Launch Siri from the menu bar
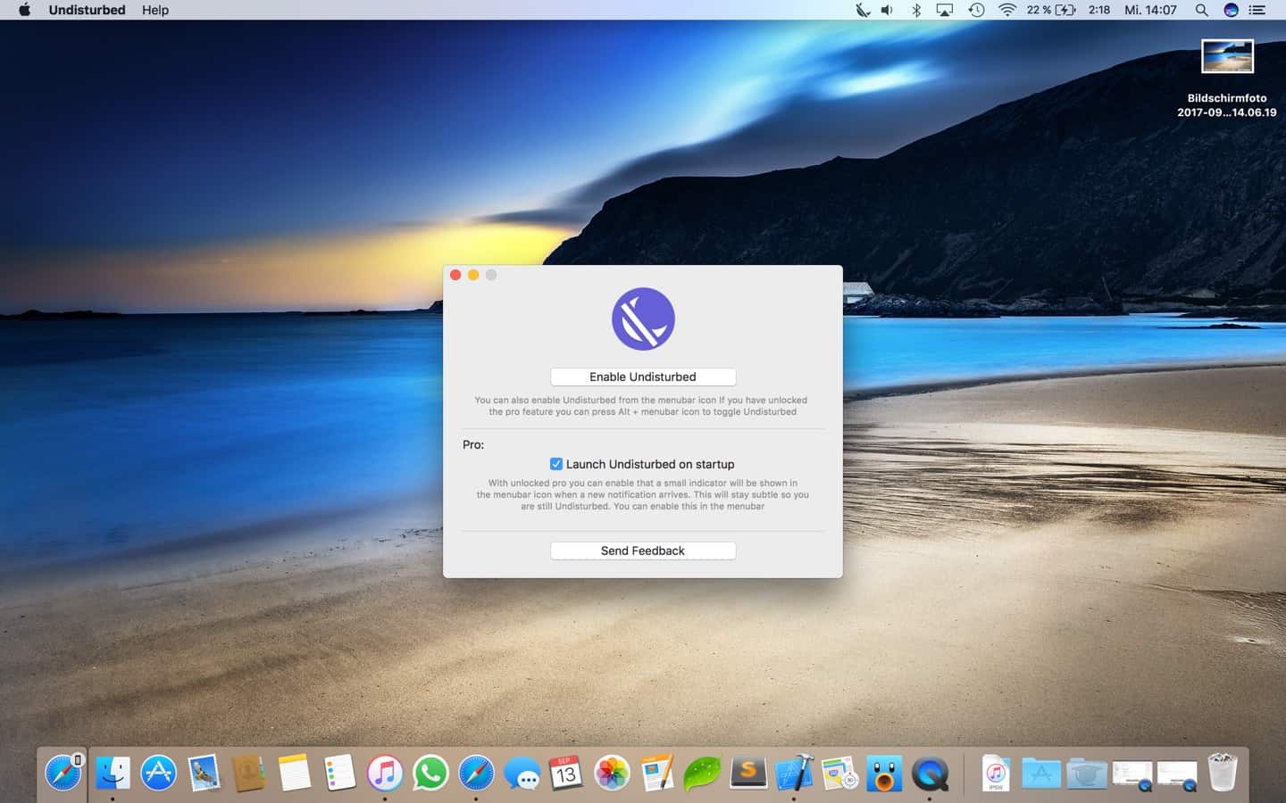 coord(1231,10)
